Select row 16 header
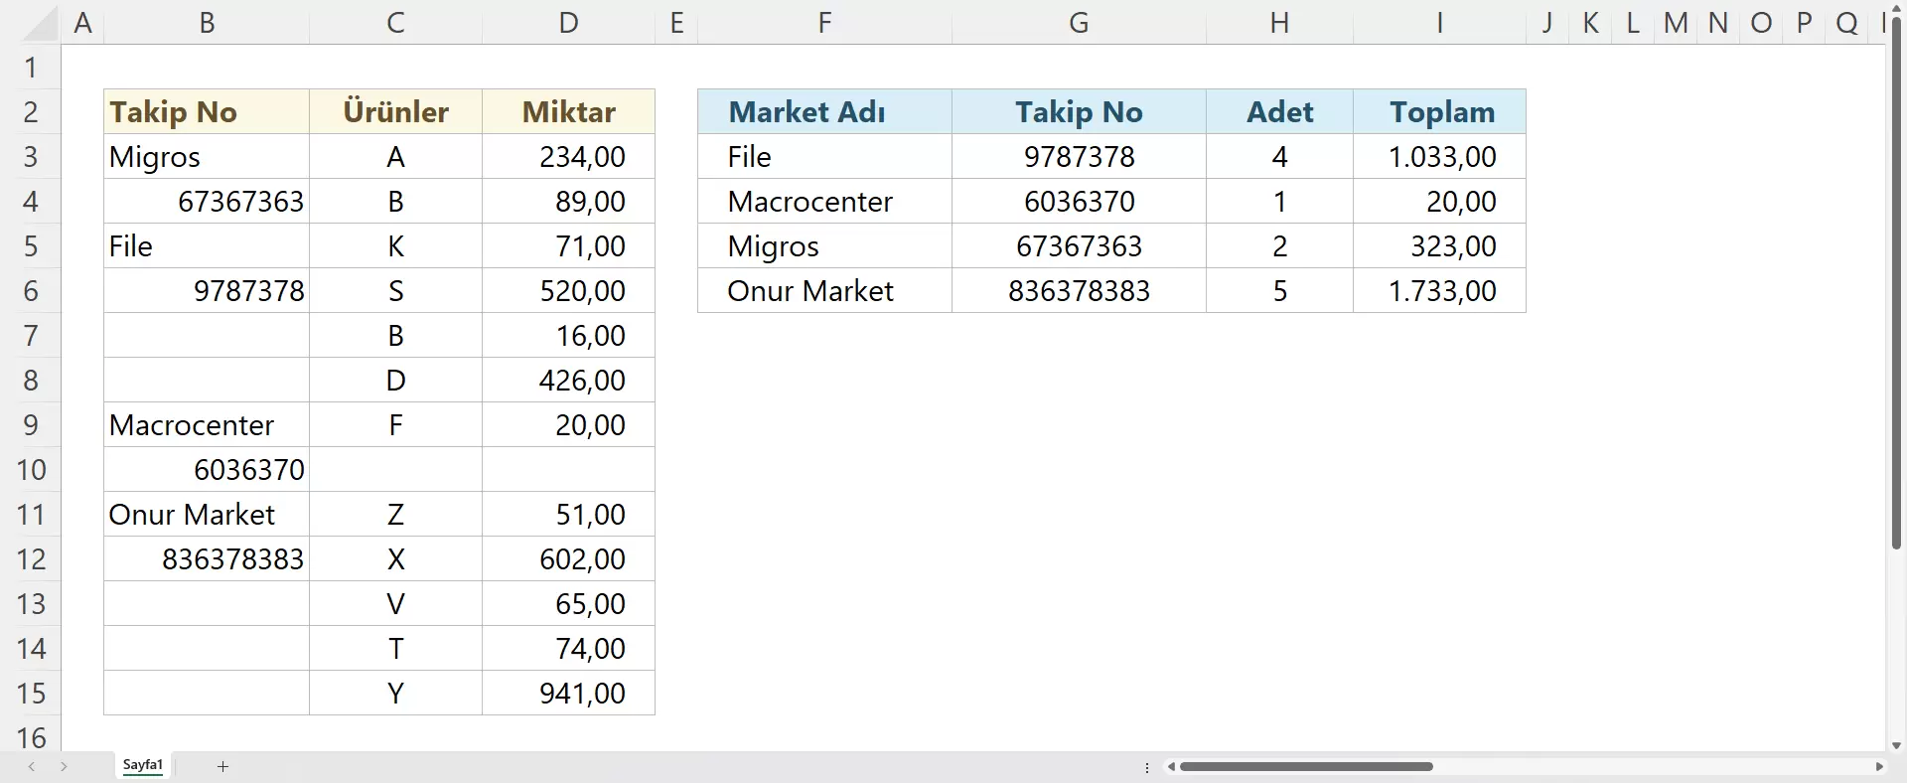 click(31, 737)
